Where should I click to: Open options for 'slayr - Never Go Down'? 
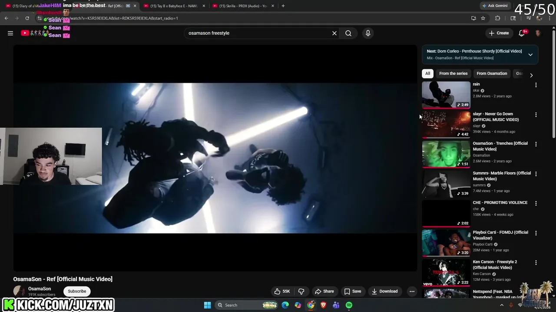pyautogui.click(x=536, y=115)
